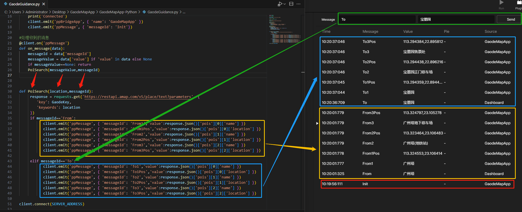Click the Dashboard source at 10:20:36:709

494,103
